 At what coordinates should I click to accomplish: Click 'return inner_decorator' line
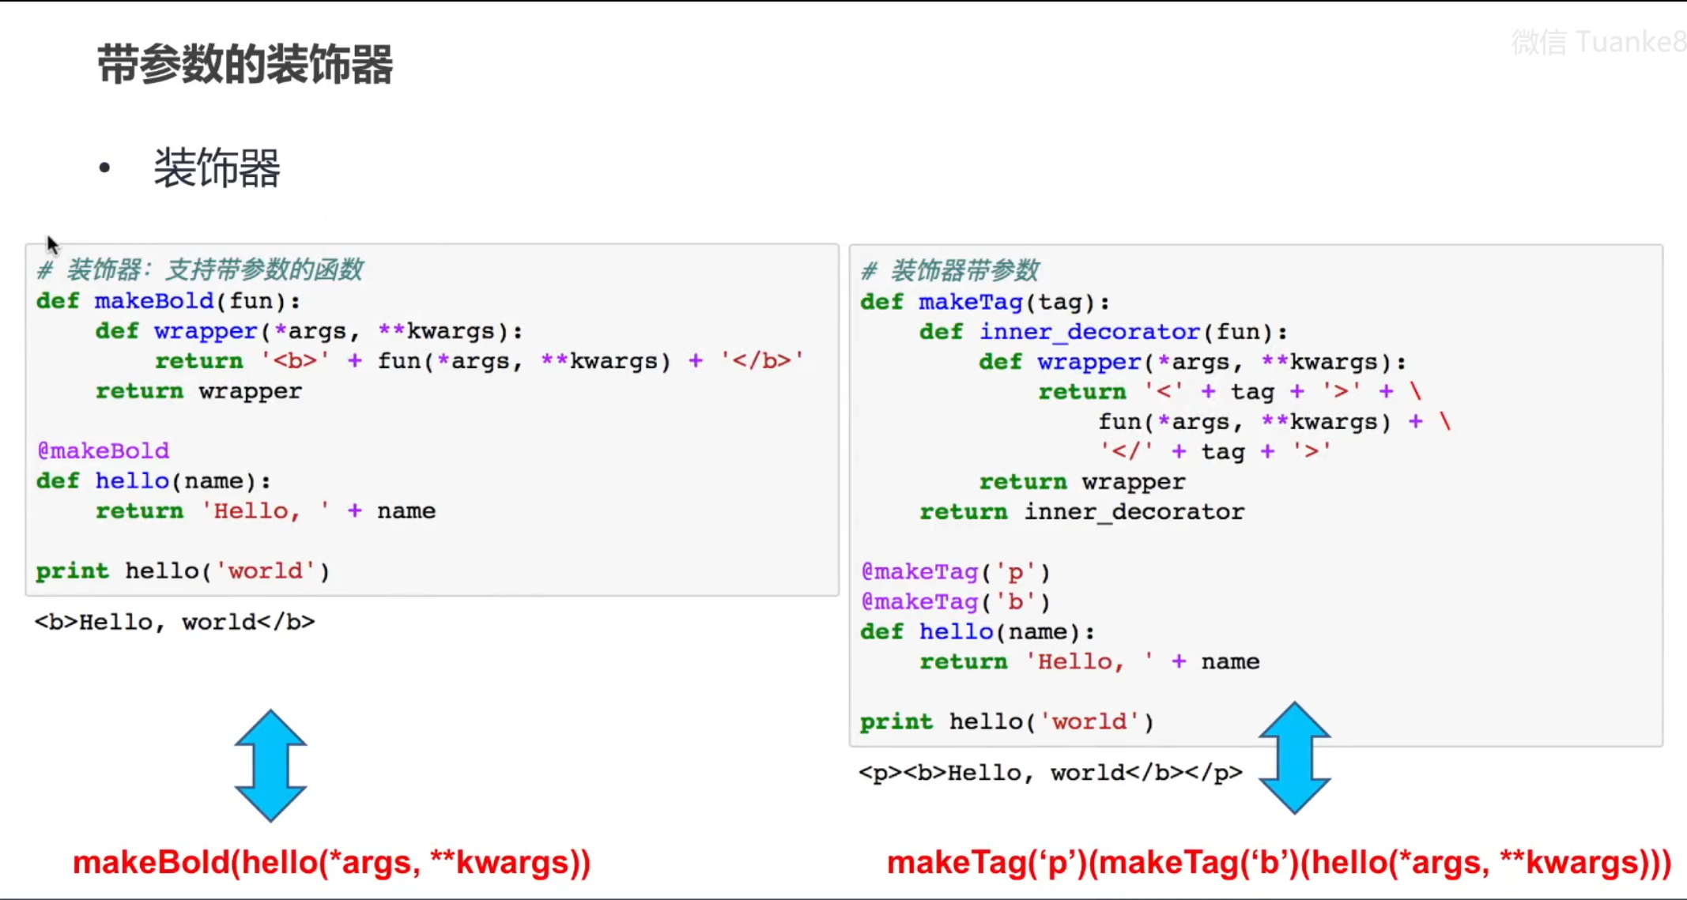(x=1081, y=512)
